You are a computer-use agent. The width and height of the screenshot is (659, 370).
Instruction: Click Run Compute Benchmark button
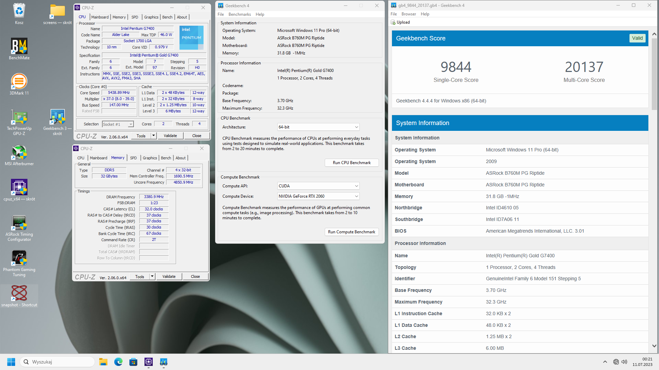pyautogui.click(x=351, y=232)
